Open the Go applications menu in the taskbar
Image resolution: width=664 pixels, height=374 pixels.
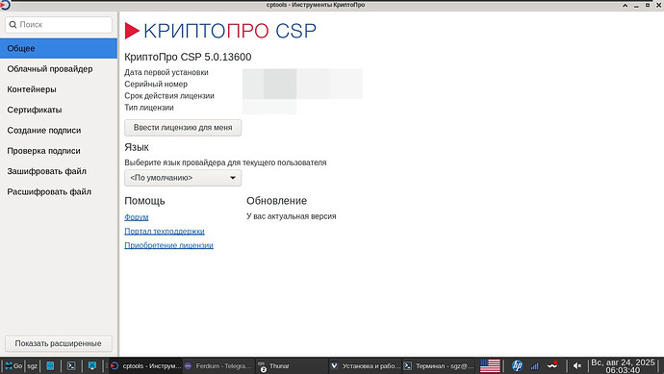point(13,366)
